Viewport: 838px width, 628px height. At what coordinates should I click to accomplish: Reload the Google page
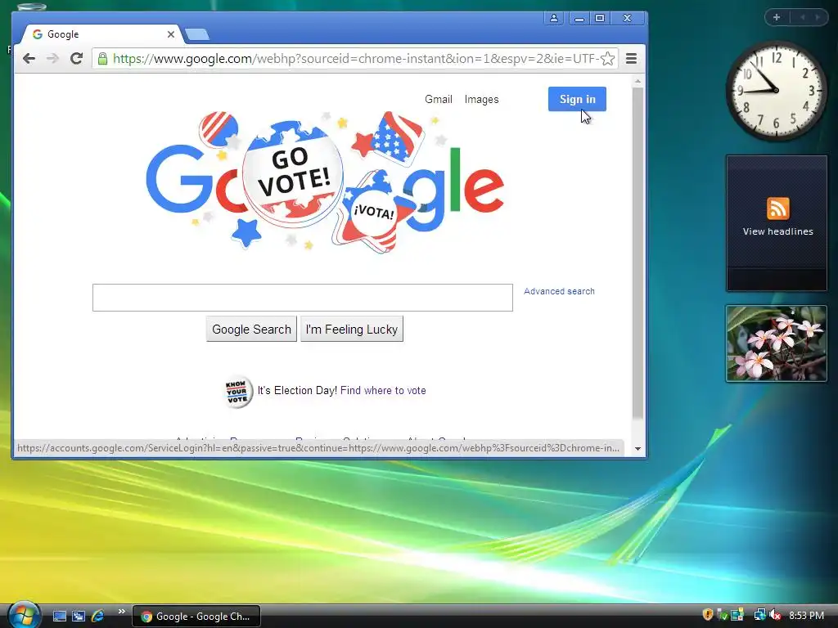tap(76, 58)
